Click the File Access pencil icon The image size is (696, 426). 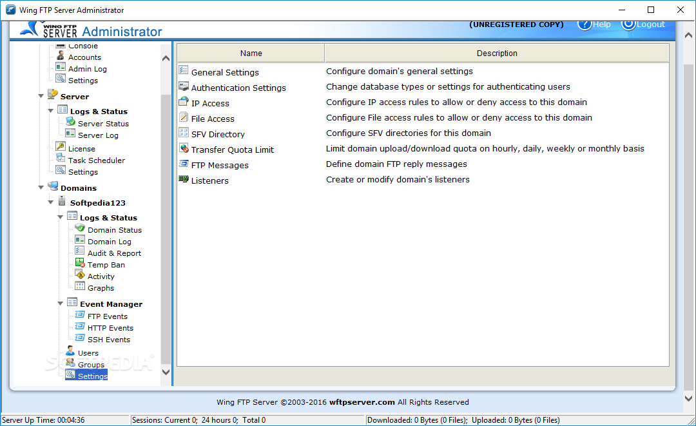coord(184,117)
